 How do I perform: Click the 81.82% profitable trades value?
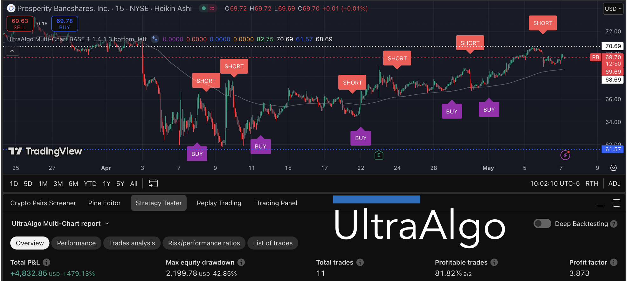(448, 273)
